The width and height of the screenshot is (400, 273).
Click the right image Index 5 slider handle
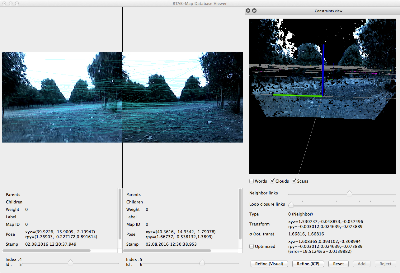[x=202, y=263]
